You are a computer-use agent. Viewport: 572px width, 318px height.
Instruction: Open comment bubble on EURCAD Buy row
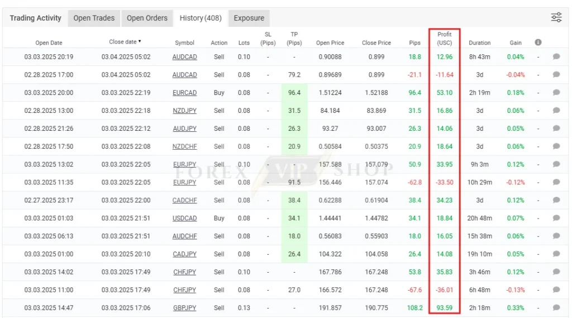[x=556, y=92]
